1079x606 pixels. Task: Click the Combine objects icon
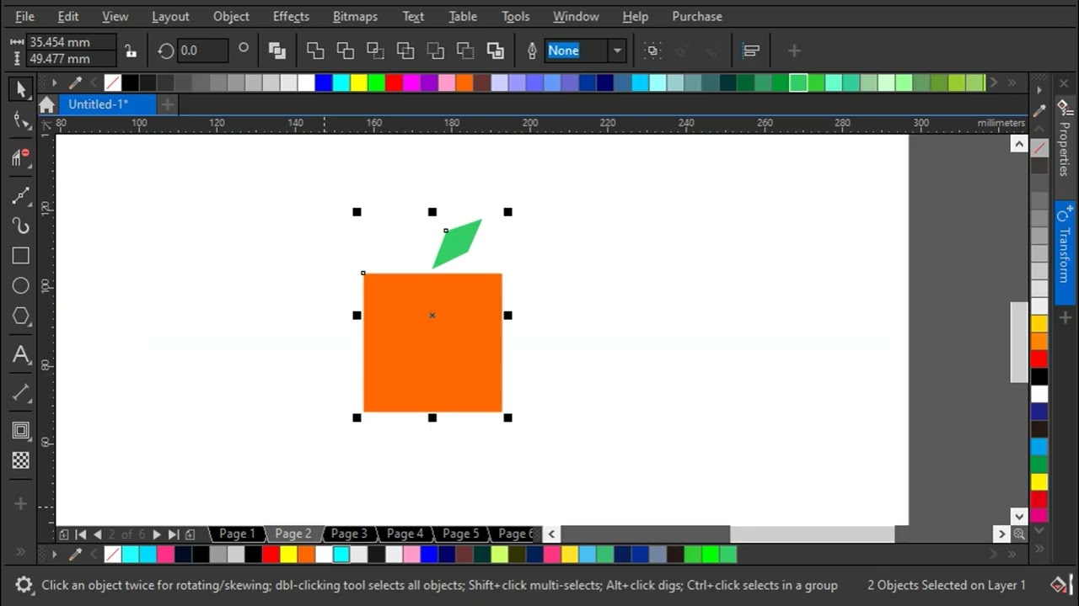click(x=277, y=50)
